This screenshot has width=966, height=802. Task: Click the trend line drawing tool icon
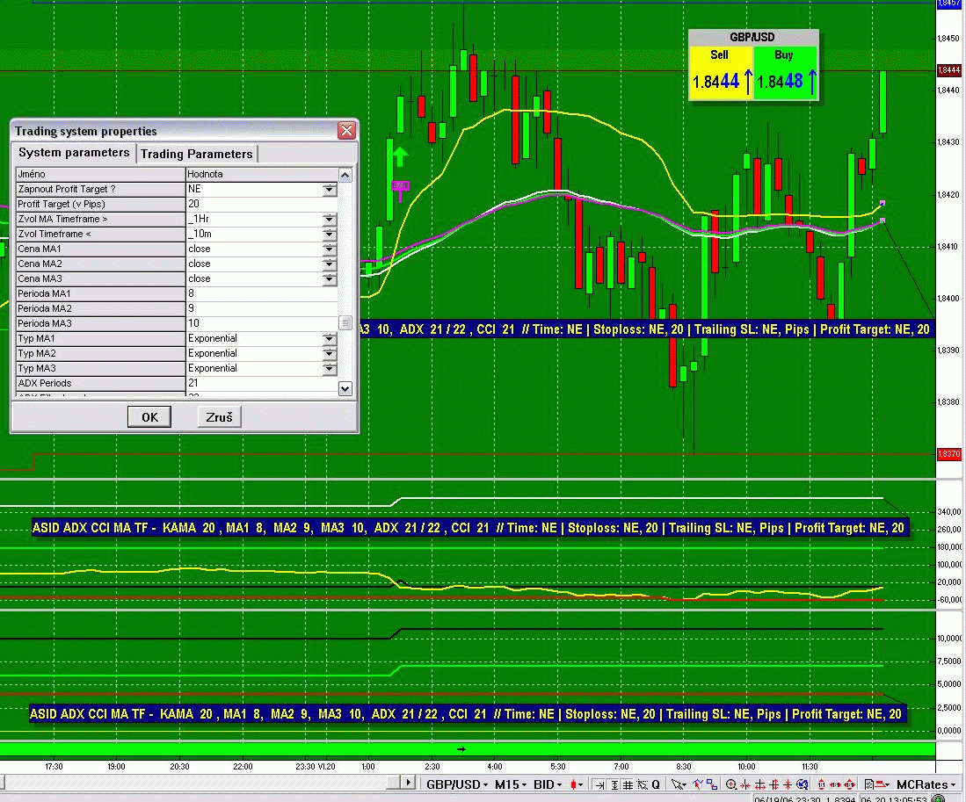[x=697, y=784]
